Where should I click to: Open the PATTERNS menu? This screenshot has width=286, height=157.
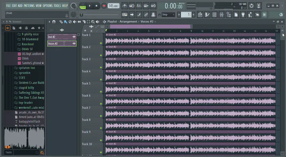coord(29,6)
